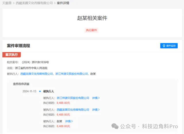Select the 首次执行 stage tab

pos(11,55)
